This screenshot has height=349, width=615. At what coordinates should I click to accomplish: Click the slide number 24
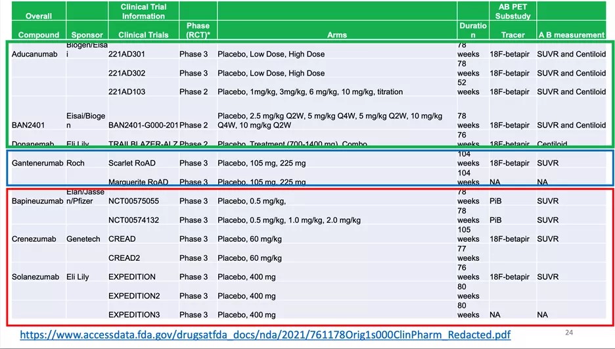coord(569,333)
